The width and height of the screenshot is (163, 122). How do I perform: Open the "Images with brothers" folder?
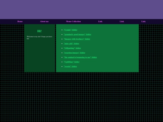(77, 39)
